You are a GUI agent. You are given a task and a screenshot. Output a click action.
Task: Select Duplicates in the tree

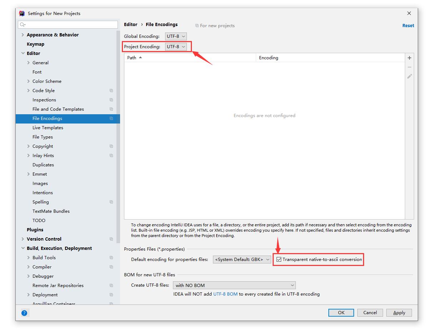[43, 165]
